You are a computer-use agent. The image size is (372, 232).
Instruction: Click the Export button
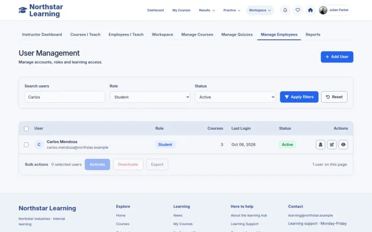(x=157, y=164)
